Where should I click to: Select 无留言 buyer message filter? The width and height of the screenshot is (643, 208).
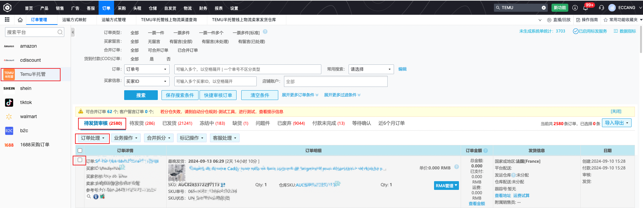[x=154, y=42]
